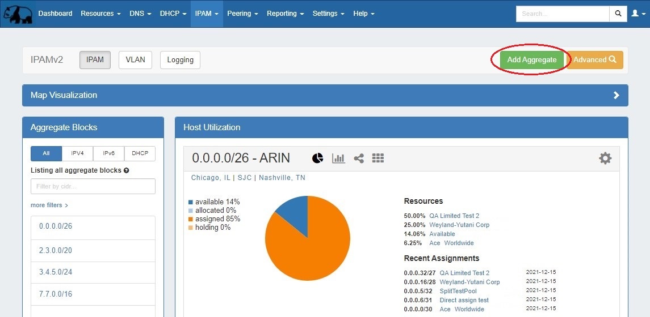Select the DHCP filter toggle

pyautogui.click(x=140, y=153)
